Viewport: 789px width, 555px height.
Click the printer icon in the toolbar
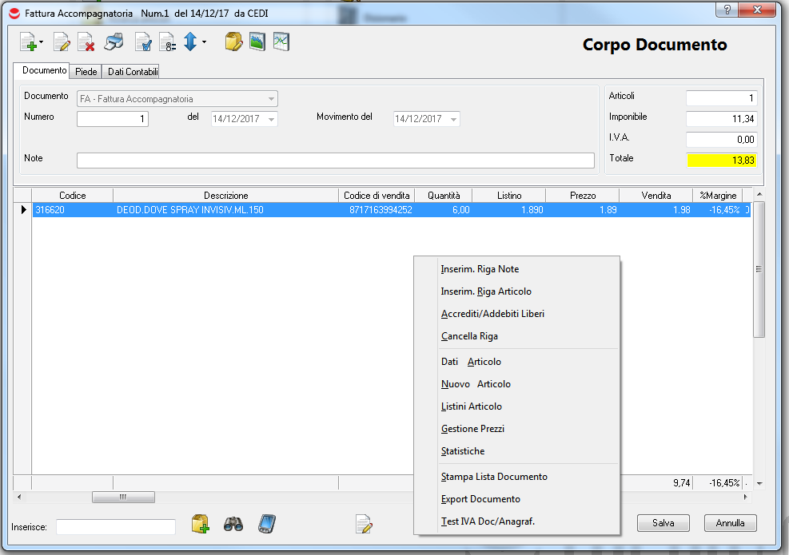tap(114, 42)
